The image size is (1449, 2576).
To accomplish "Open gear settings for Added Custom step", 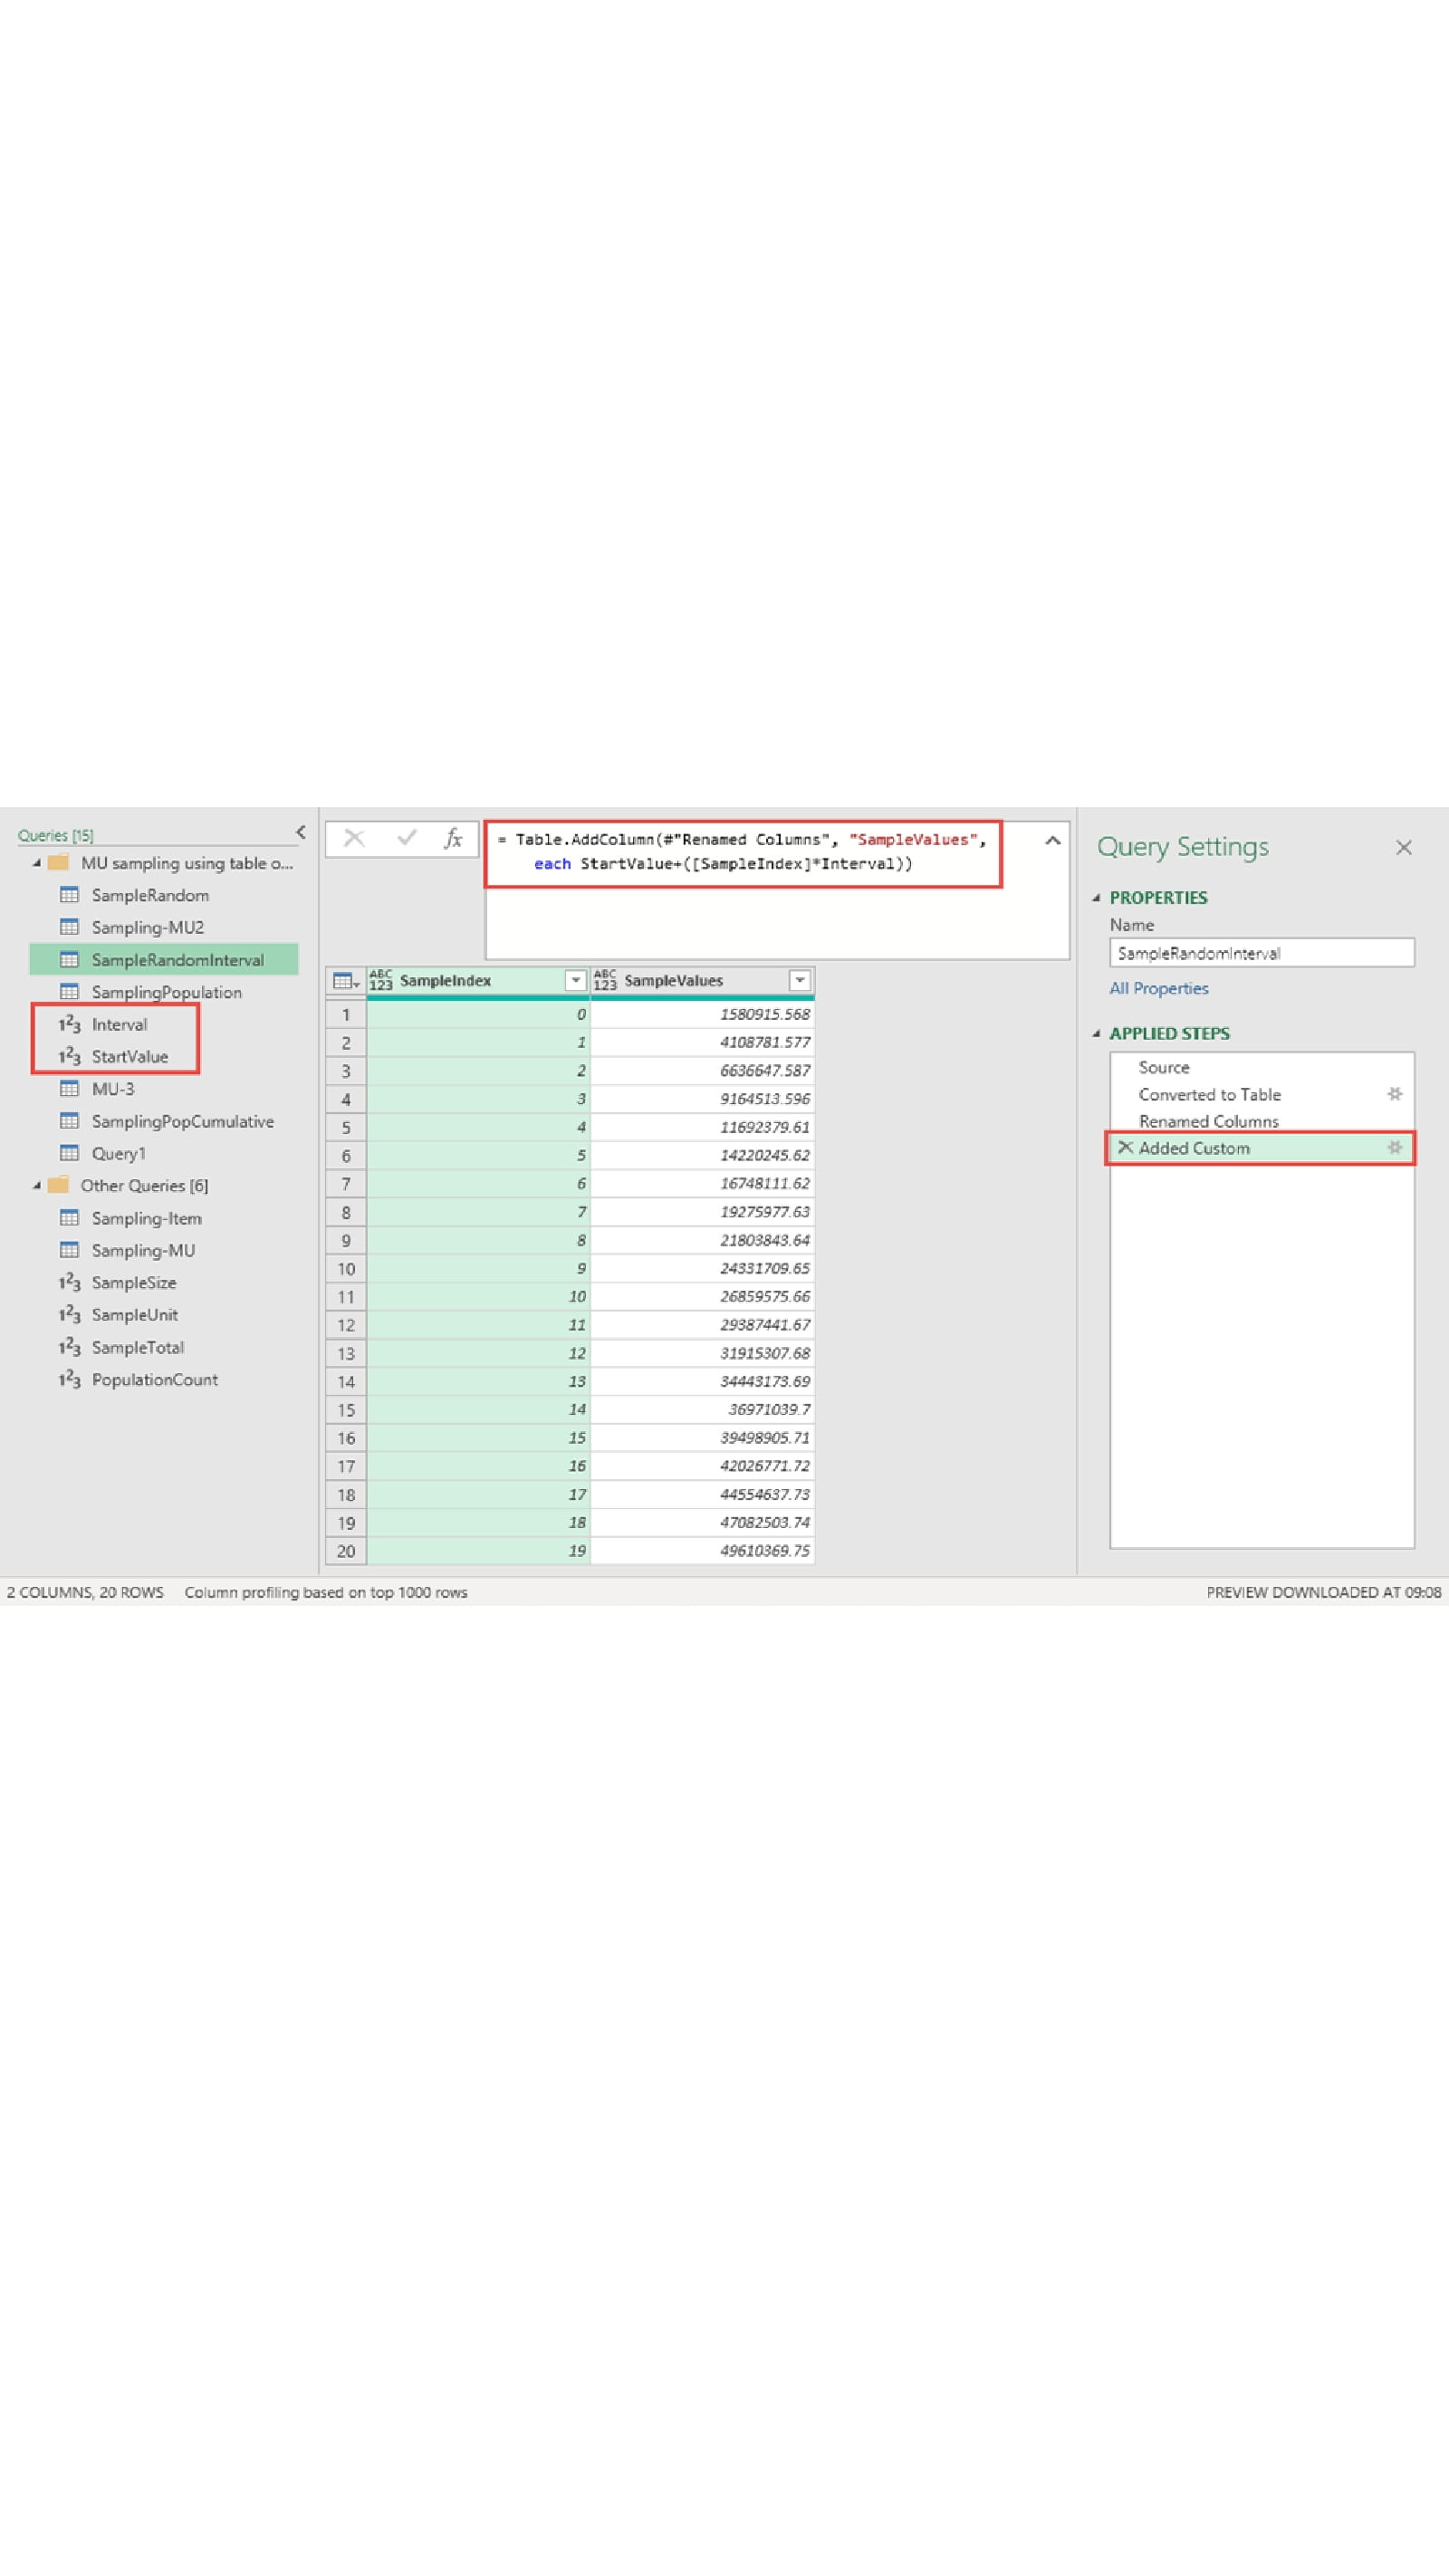I will pyautogui.click(x=1394, y=1148).
